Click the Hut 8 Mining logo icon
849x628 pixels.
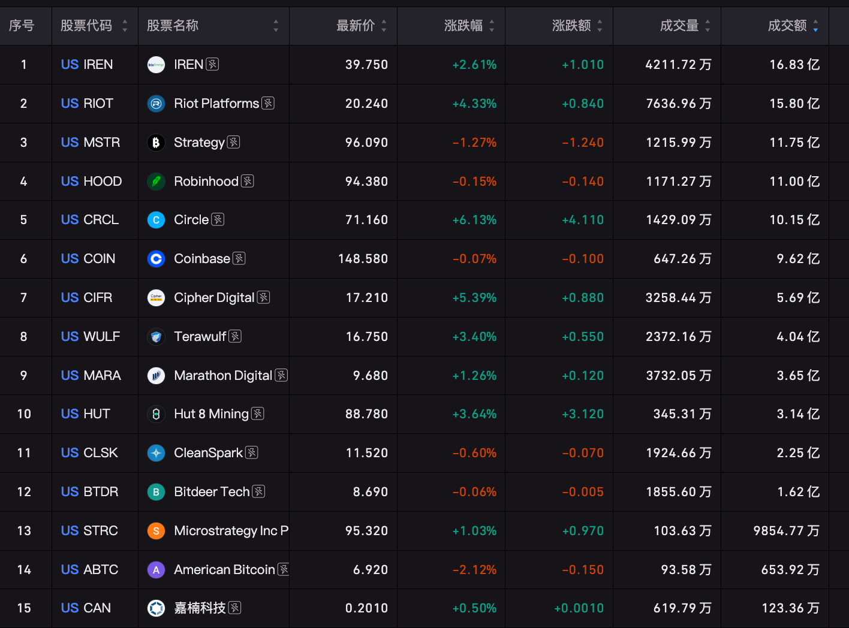[156, 414]
